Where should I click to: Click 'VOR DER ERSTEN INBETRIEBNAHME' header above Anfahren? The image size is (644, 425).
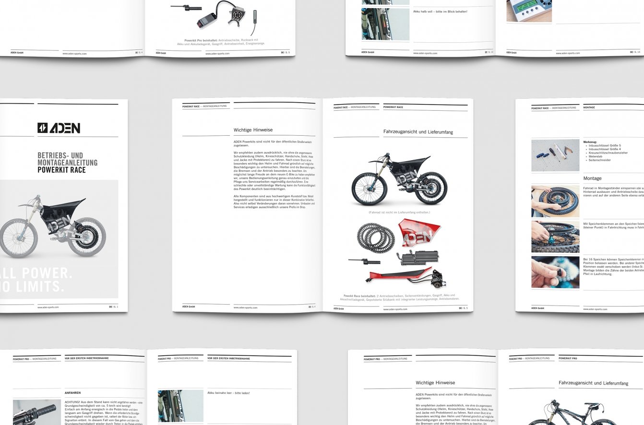86,358
